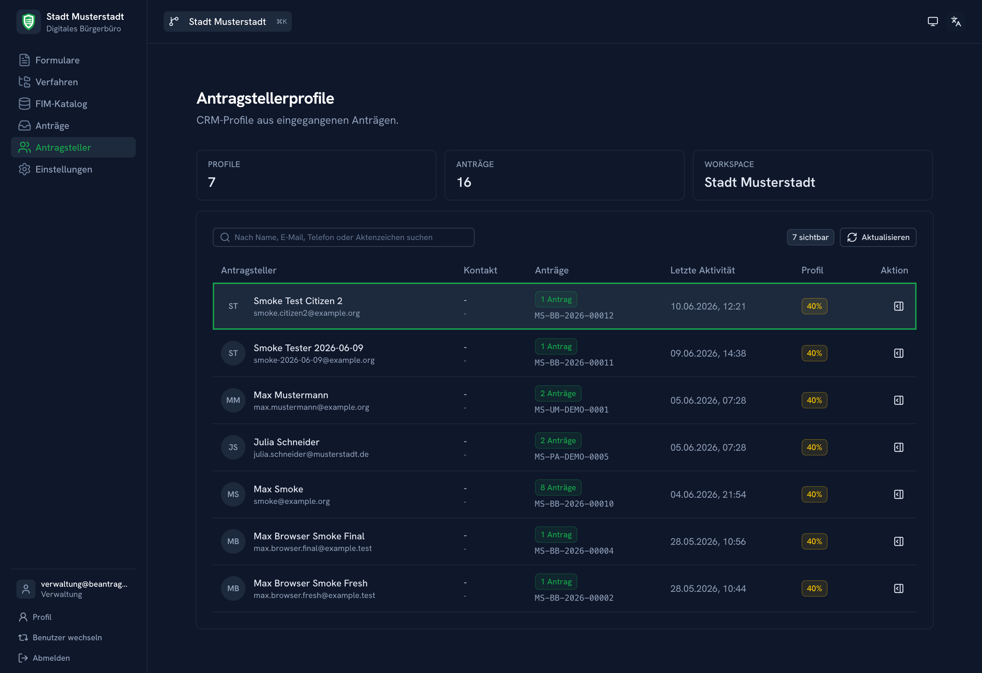Click 1 Antrag badge for Smoke Test Citizen 2

(x=556, y=300)
